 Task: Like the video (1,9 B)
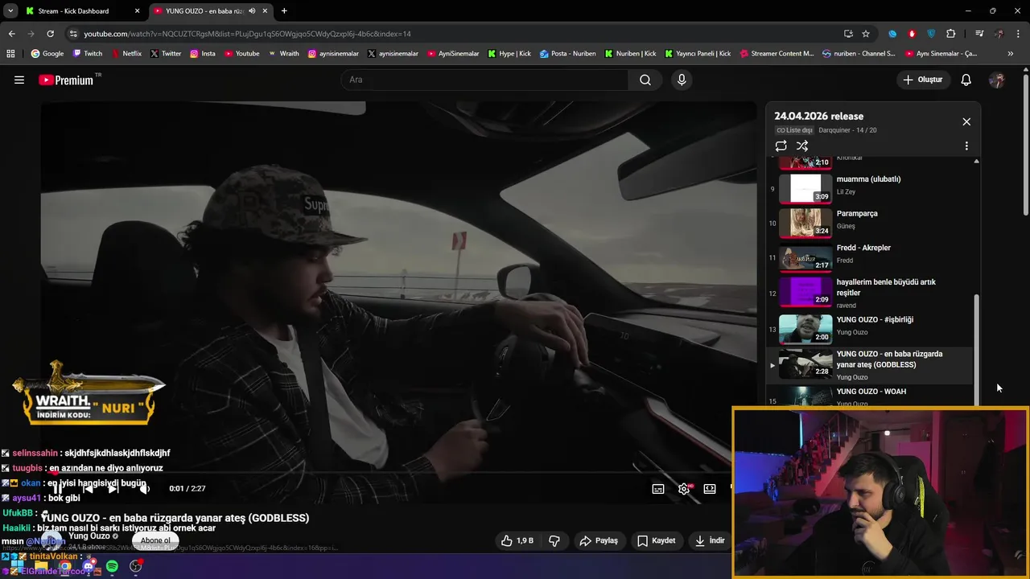click(x=517, y=540)
